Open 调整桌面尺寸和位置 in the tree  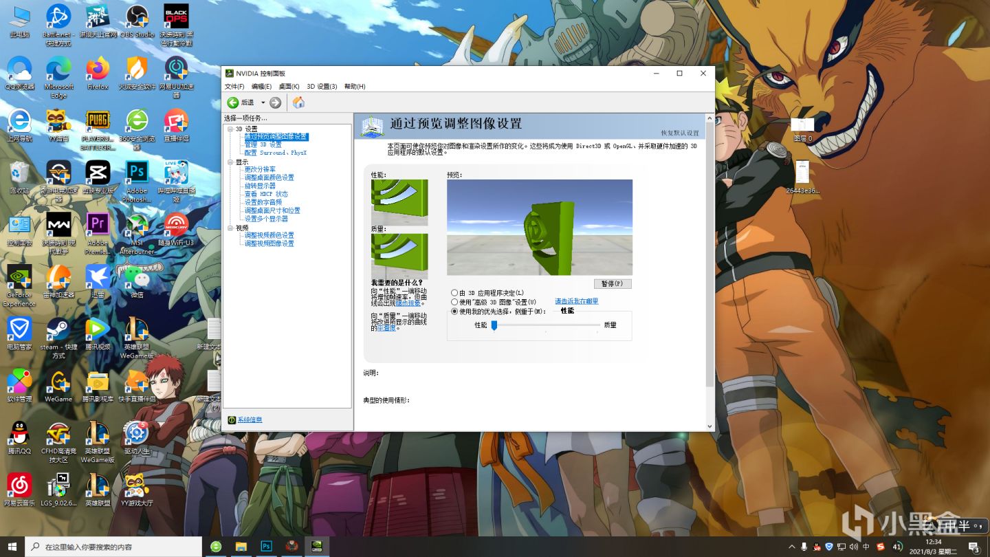click(x=272, y=210)
